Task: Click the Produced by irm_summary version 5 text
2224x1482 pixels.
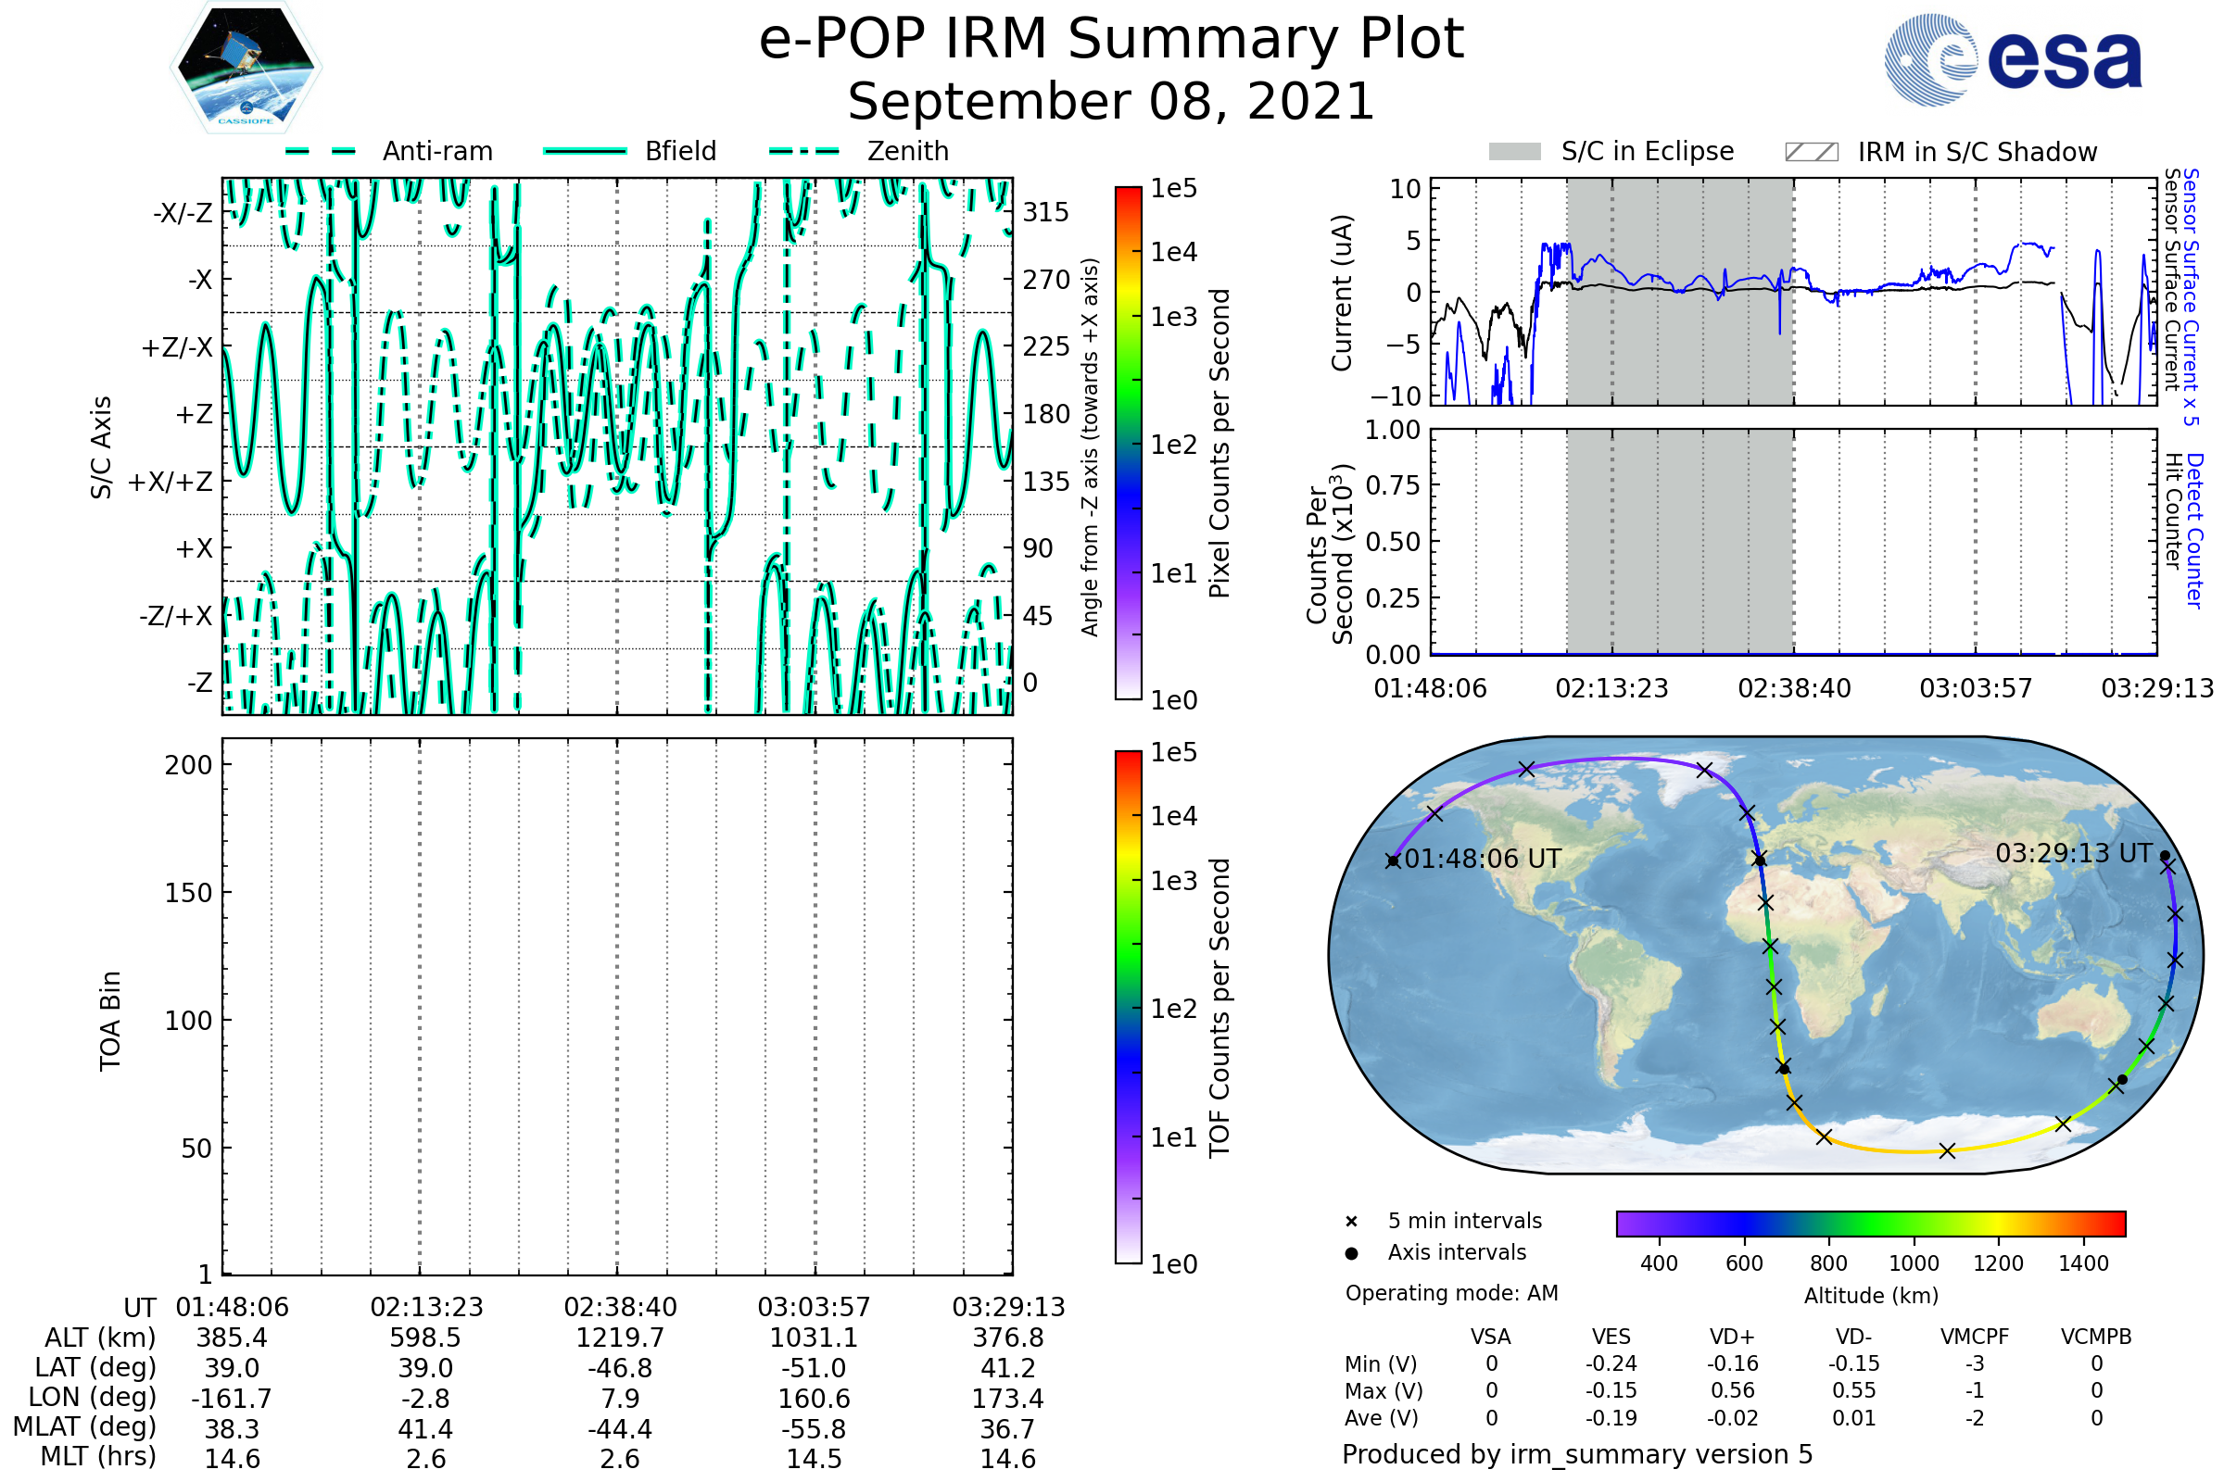Action: point(1577,1454)
